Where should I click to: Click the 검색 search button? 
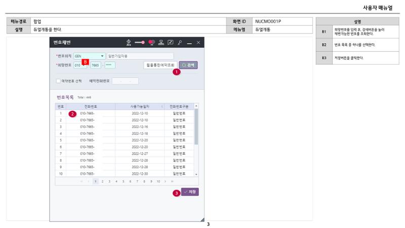pos(188,65)
